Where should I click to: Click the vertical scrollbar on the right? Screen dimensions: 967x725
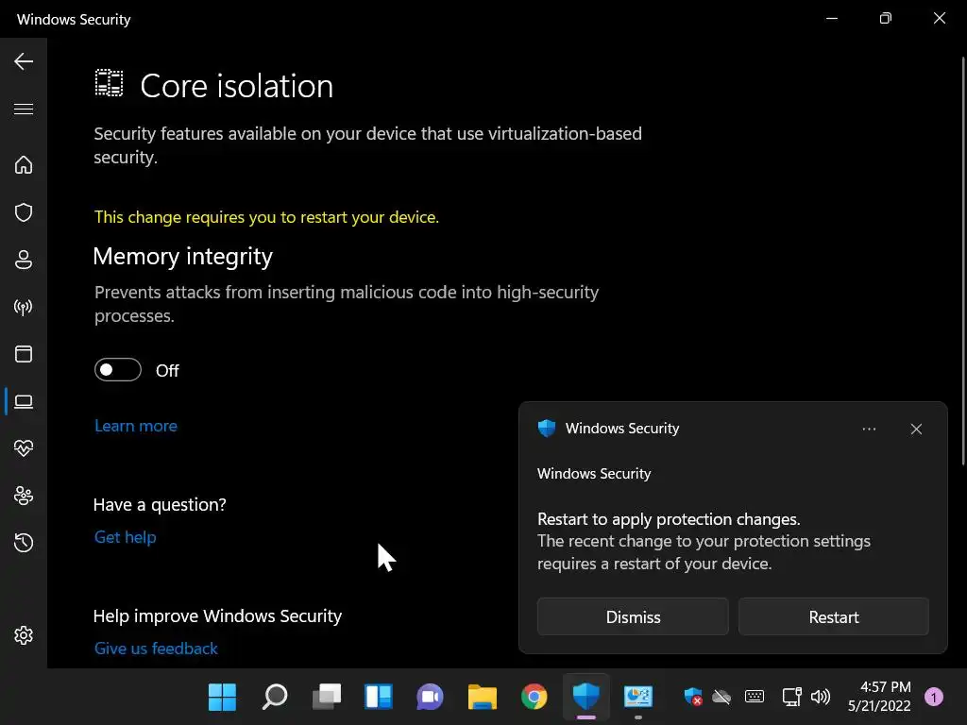click(962, 259)
